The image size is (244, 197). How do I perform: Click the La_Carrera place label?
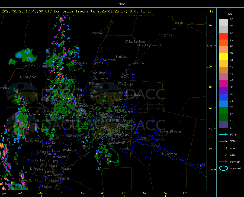33,141
